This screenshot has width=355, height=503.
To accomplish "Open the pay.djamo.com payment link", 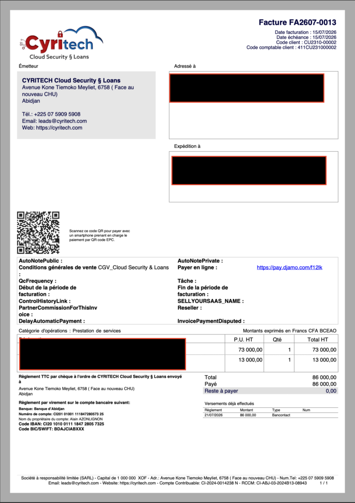I will 290,268.
